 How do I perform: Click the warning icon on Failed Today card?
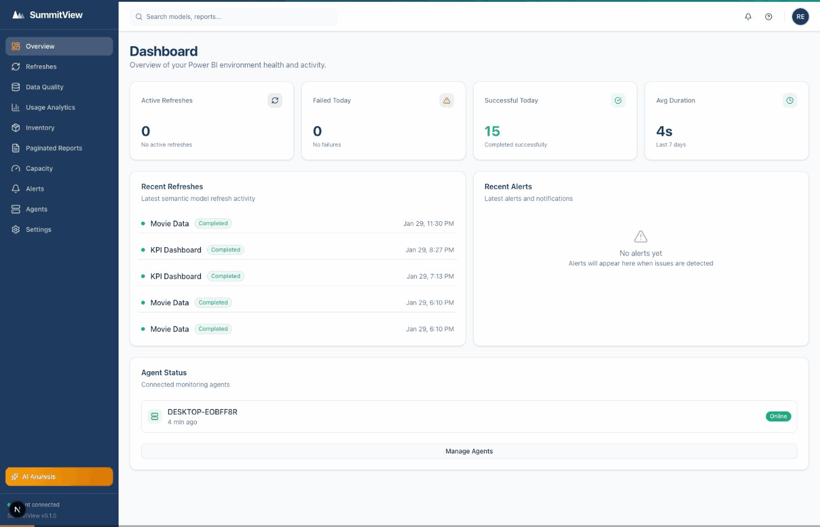(446, 100)
